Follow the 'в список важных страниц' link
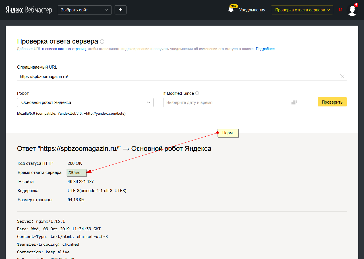364x259 pixels. [x=64, y=49]
